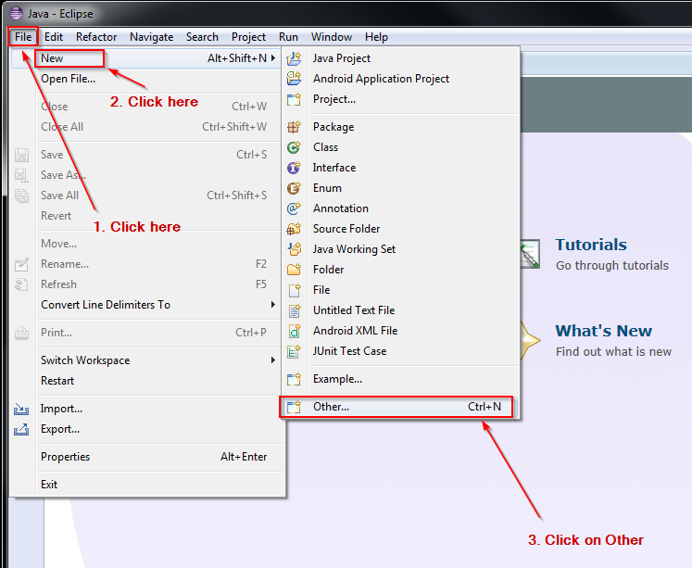The image size is (692, 568).
Task: Choose Other... Ctrl+N entry
Action: 401,407
